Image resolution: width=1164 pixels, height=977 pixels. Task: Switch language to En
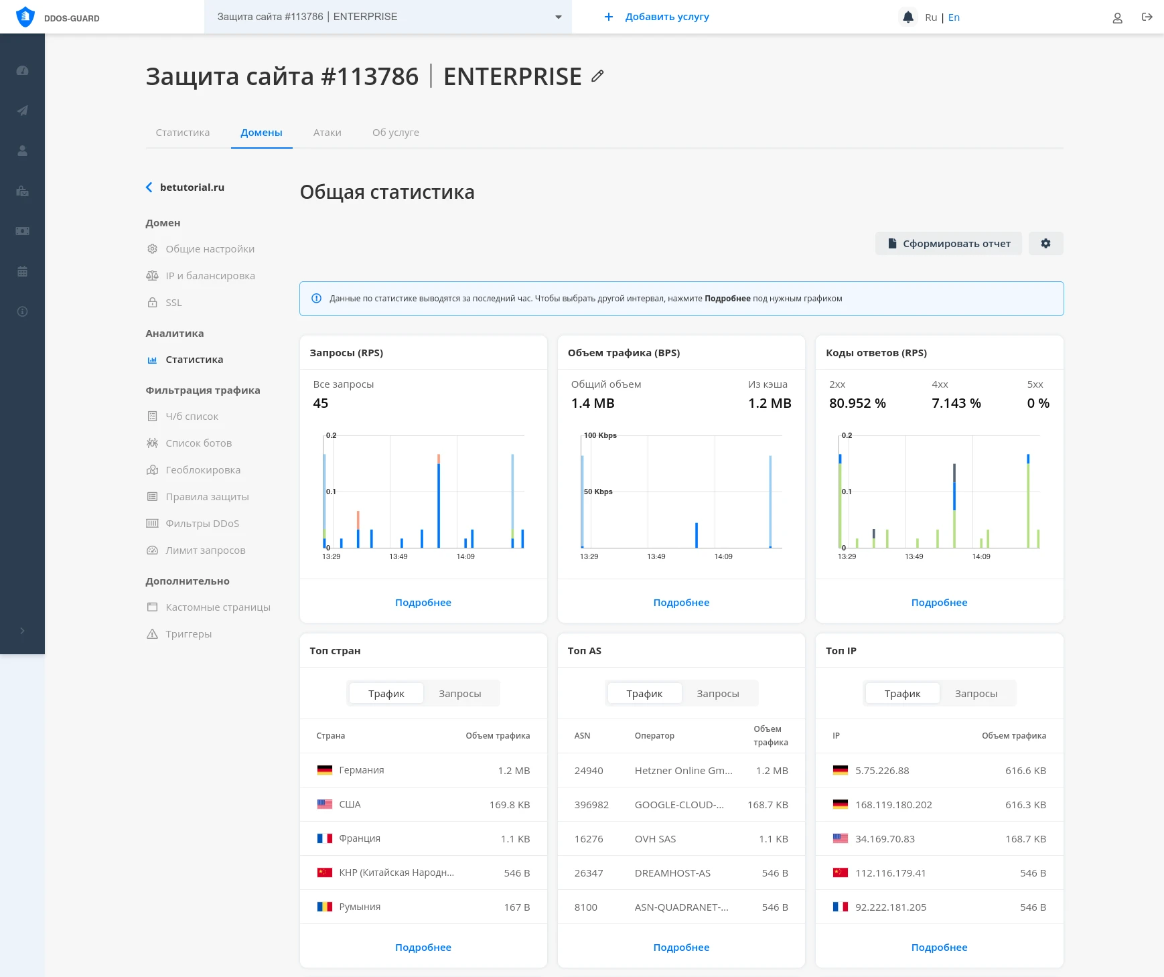pyautogui.click(x=954, y=17)
